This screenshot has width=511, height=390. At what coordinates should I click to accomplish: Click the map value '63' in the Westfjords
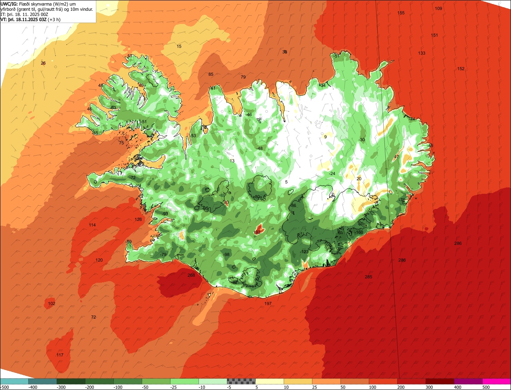click(x=113, y=108)
